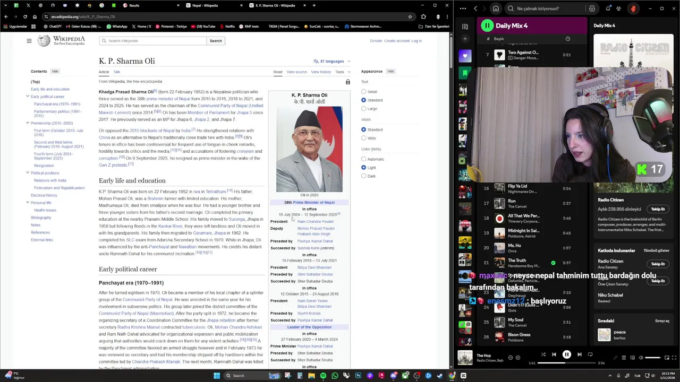Select Wide width option
Image resolution: width=680 pixels, height=382 pixels.
pos(364,138)
